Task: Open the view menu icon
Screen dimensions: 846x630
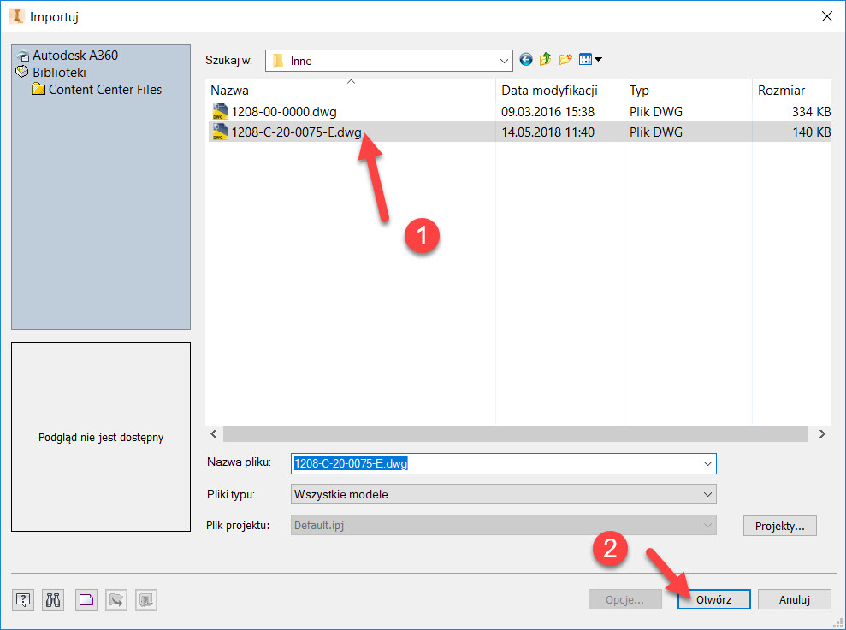Action: point(590,60)
